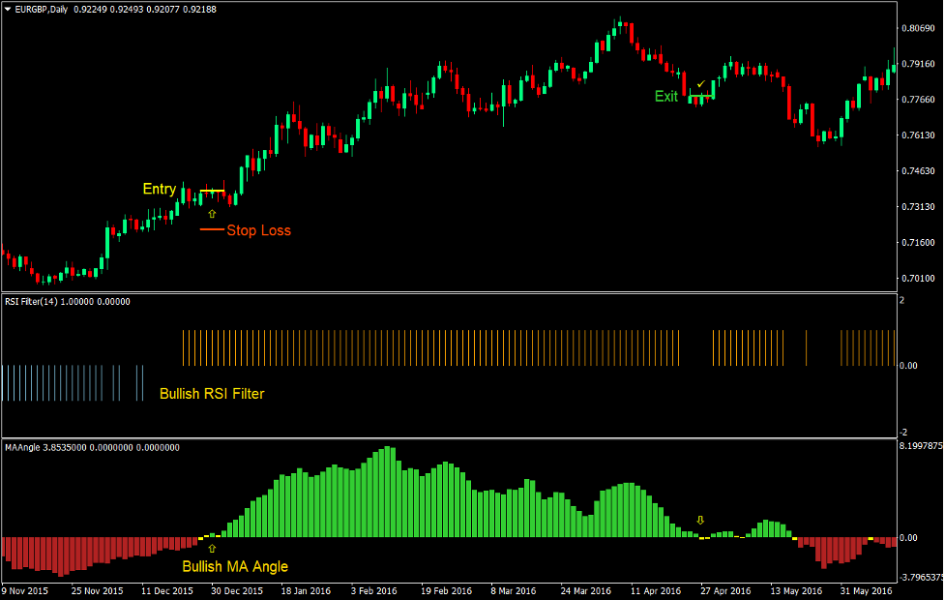Click the yellow entry arrow below the Entry candle
945x600 pixels.
click(x=212, y=214)
